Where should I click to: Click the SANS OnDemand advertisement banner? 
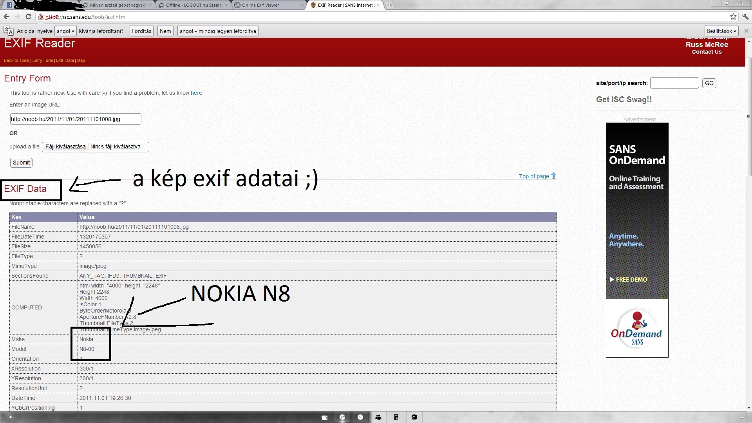pyautogui.click(x=637, y=240)
